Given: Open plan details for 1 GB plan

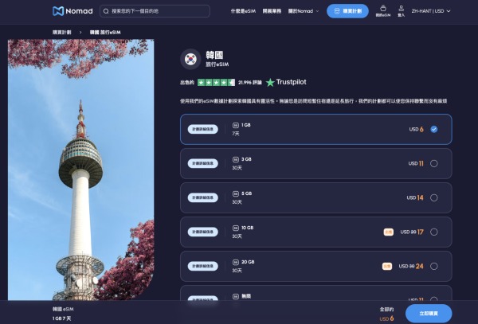Looking at the screenshot, I should point(202,129).
